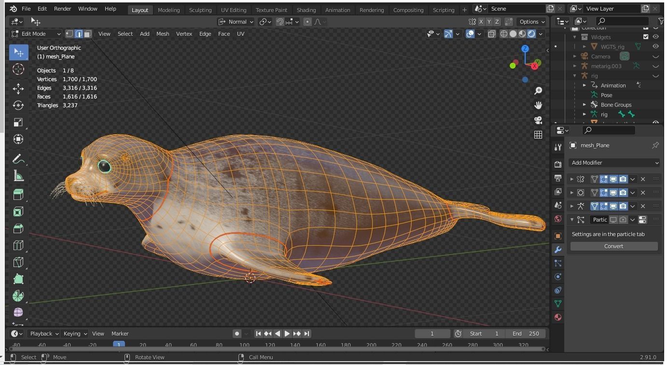Switch orthographic/perspective grid icon
The height and width of the screenshot is (365, 669).
point(538,135)
